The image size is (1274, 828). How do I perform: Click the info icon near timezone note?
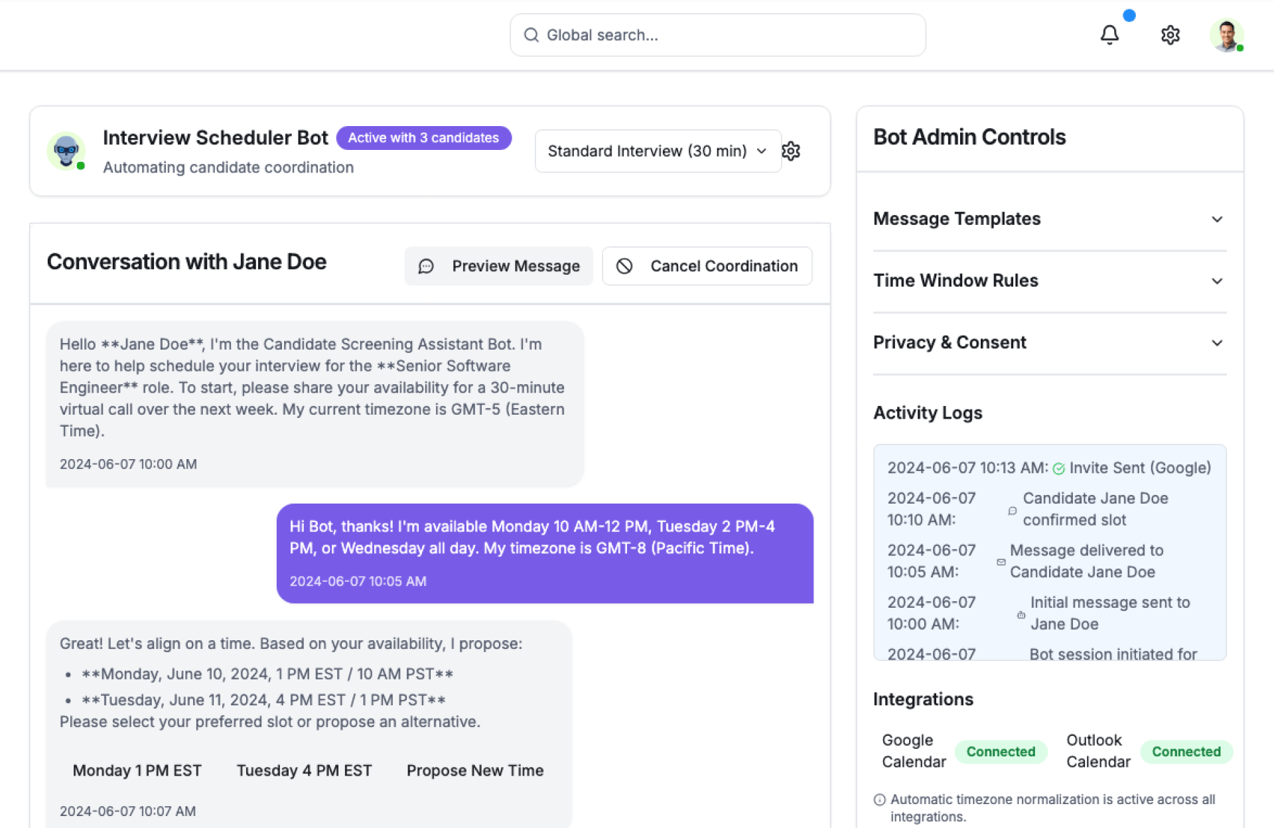[880, 799]
